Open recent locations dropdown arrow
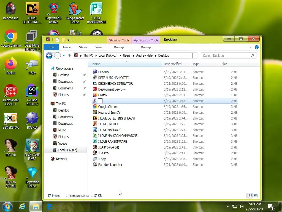This screenshot has width=282, height=212. click(64, 55)
